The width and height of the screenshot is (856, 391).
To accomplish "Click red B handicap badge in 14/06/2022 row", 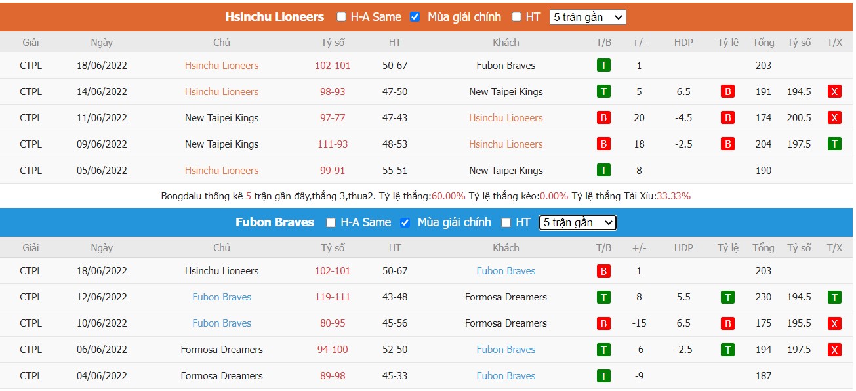I will pos(727,92).
